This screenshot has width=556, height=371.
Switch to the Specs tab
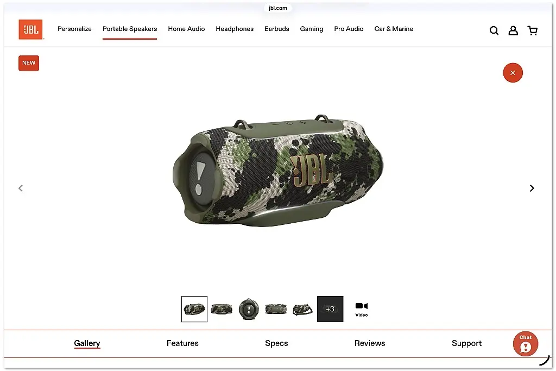(276, 343)
